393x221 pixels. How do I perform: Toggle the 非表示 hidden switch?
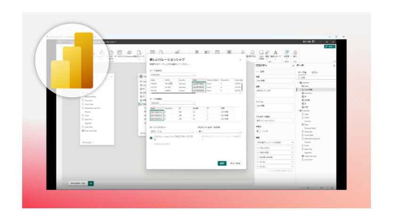258,131
